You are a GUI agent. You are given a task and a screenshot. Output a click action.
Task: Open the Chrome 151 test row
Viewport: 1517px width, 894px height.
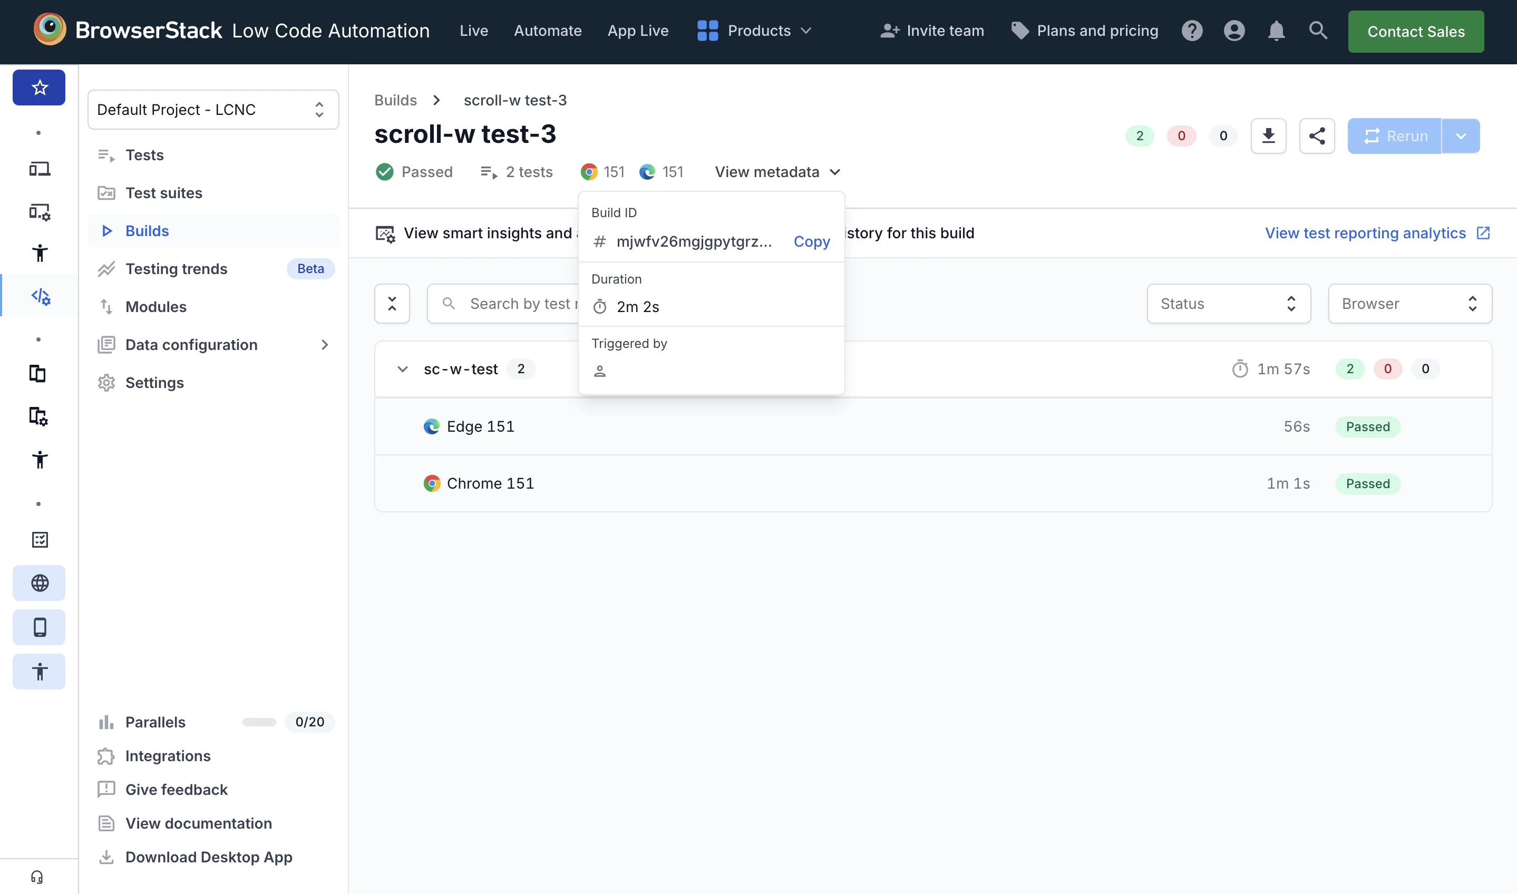[933, 483]
